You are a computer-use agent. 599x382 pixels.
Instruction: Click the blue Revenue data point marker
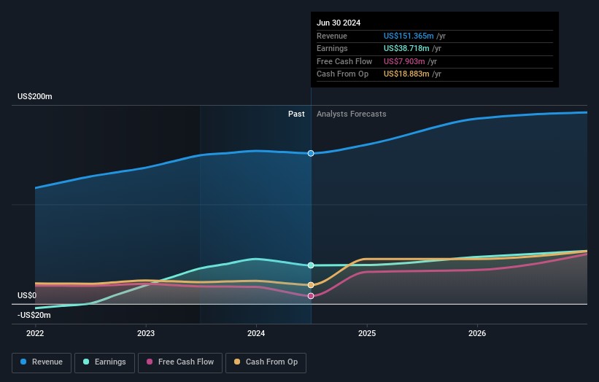point(311,153)
